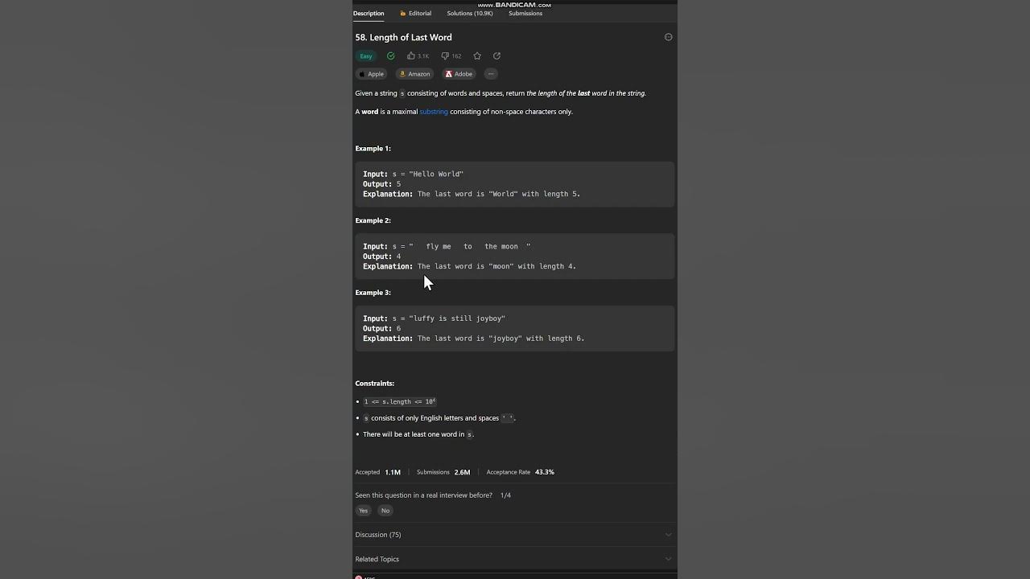1030x579 pixels.
Task: Open the feedback icon beside the title
Action: pos(668,37)
